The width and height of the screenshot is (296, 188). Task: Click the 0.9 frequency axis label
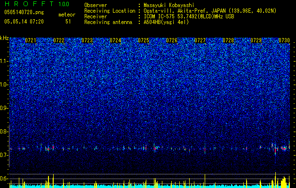[4, 108]
